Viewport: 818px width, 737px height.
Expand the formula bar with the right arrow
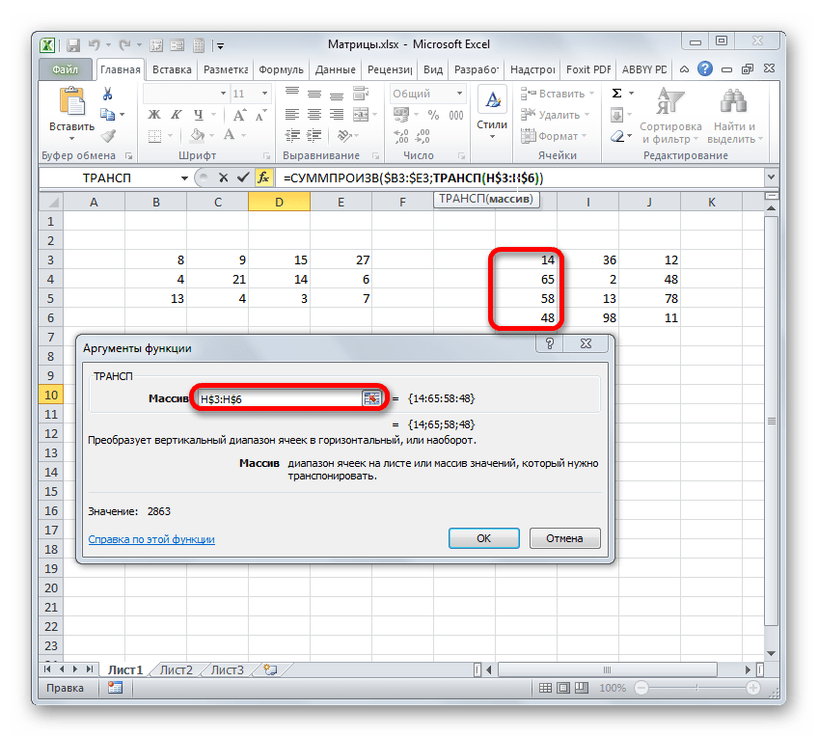(770, 177)
